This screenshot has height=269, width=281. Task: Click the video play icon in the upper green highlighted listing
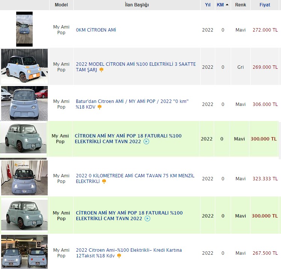[146, 142]
